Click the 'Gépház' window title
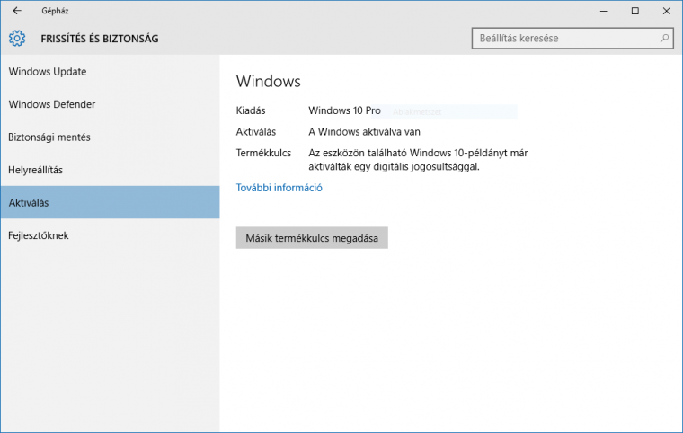Image resolution: width=683 pixels, height=433 pixels. click(55, 11)
